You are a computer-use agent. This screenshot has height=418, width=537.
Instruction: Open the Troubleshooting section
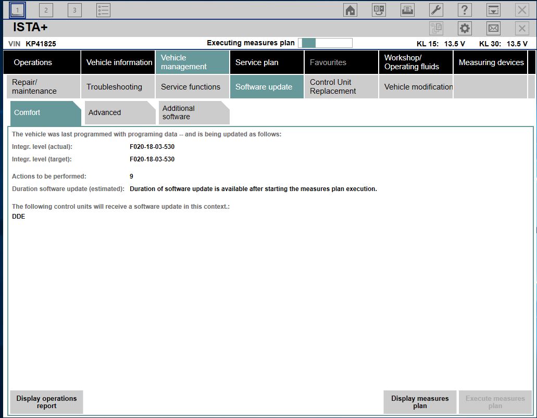pos(117,87)
